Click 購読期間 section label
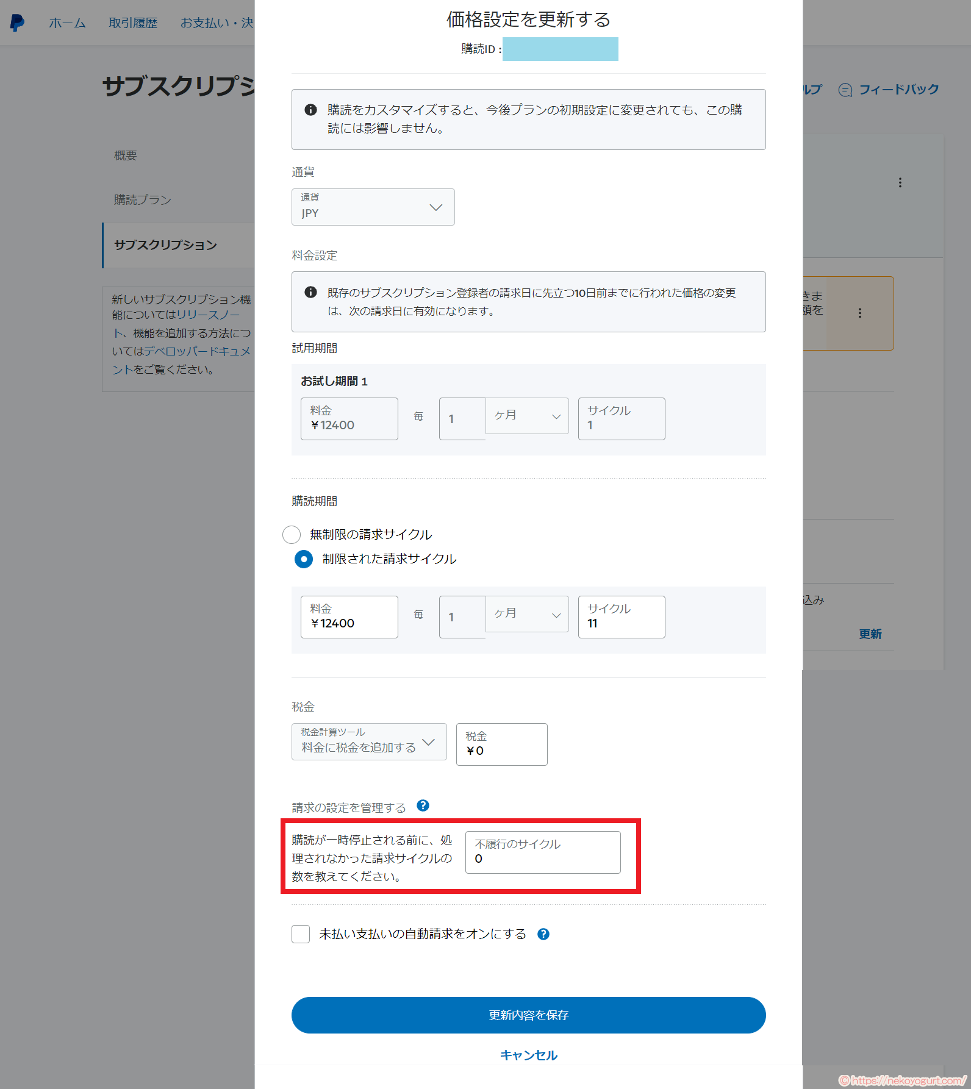971x1089 pixels. pos(314,501)
